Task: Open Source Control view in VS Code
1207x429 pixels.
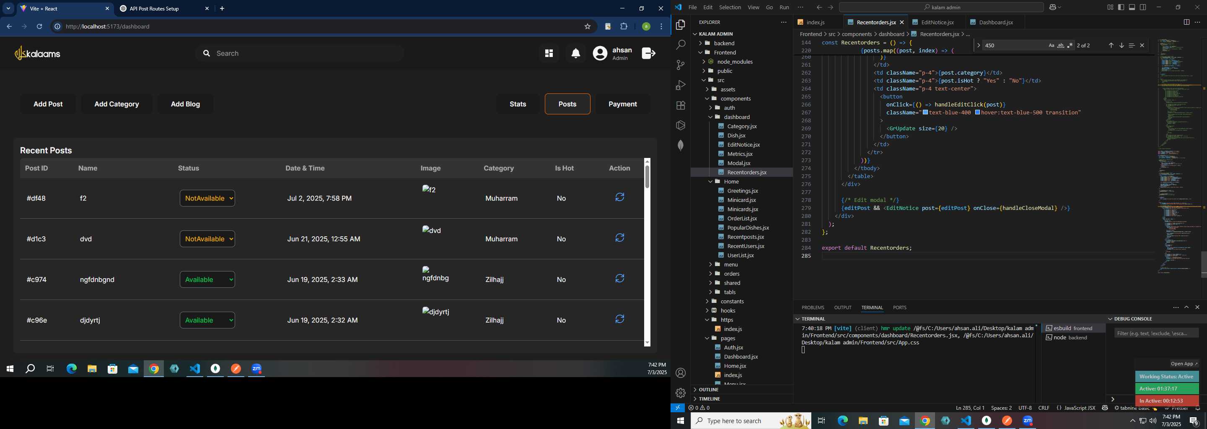Action: pyautogui.click(x=680, y=65)
